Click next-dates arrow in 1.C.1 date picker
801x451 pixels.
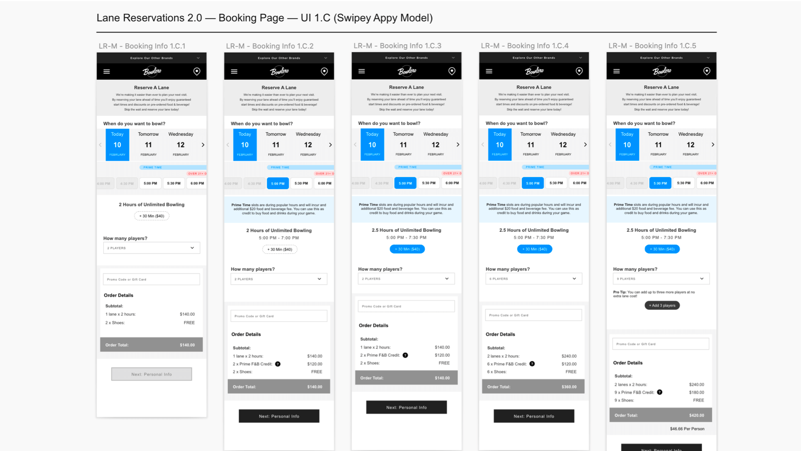(x=203, y=145)
